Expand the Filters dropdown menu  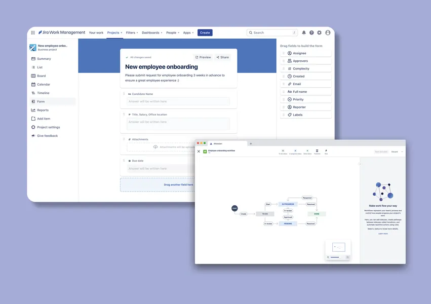tap(132, 33)
